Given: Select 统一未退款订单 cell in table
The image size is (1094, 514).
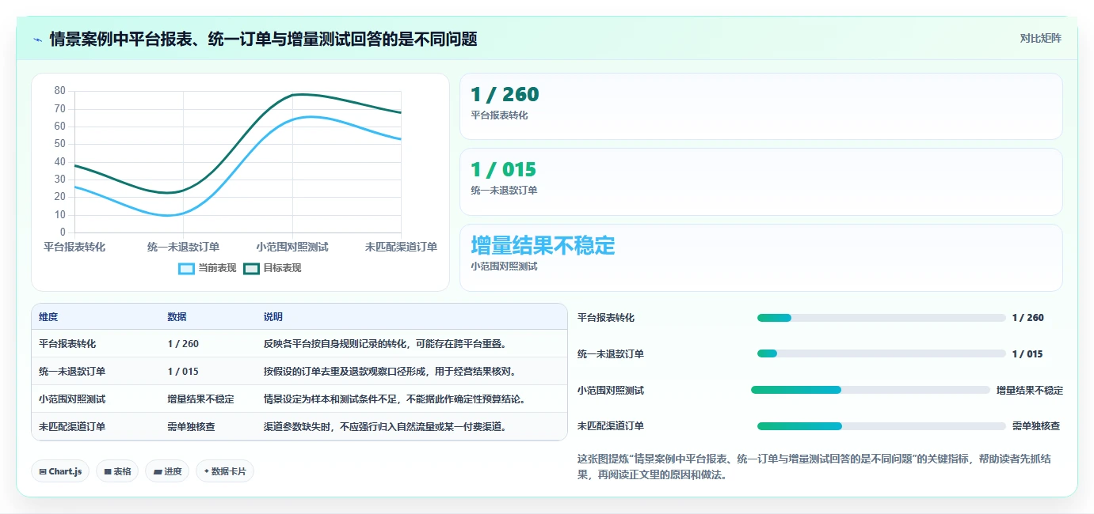Looking at the screenshot, I should coord(72,372).
